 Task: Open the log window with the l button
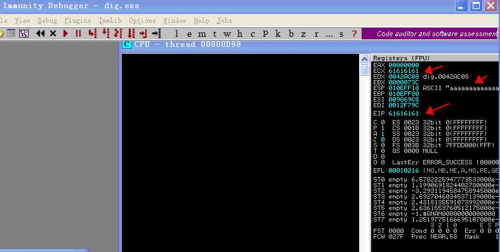(x=176, y=34)
